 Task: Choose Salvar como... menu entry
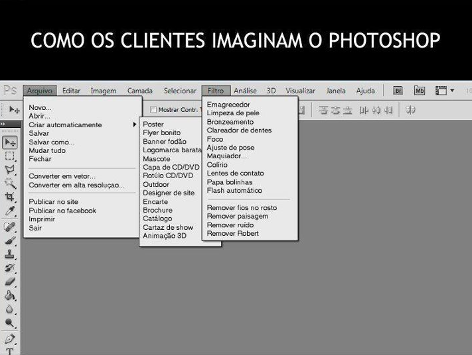click(x=52, y=142)
